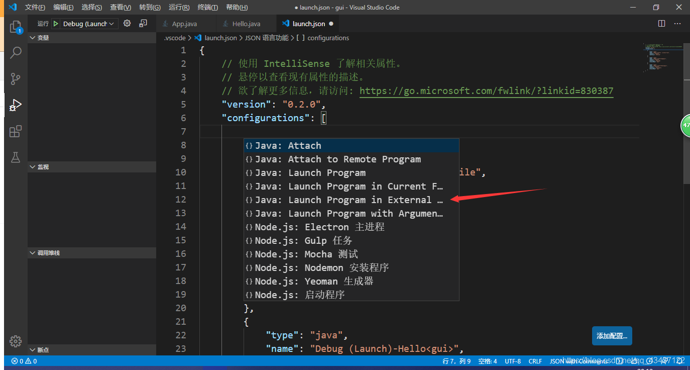Screen dimensions: 690x370
Task: Collapse the 变量 (Variables) section
Action: click(x=93, y=38)
